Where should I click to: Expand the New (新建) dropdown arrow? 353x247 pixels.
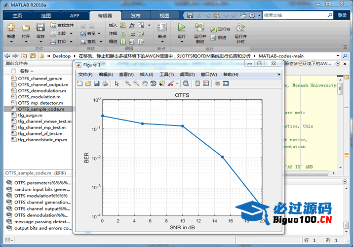[11, 42]
